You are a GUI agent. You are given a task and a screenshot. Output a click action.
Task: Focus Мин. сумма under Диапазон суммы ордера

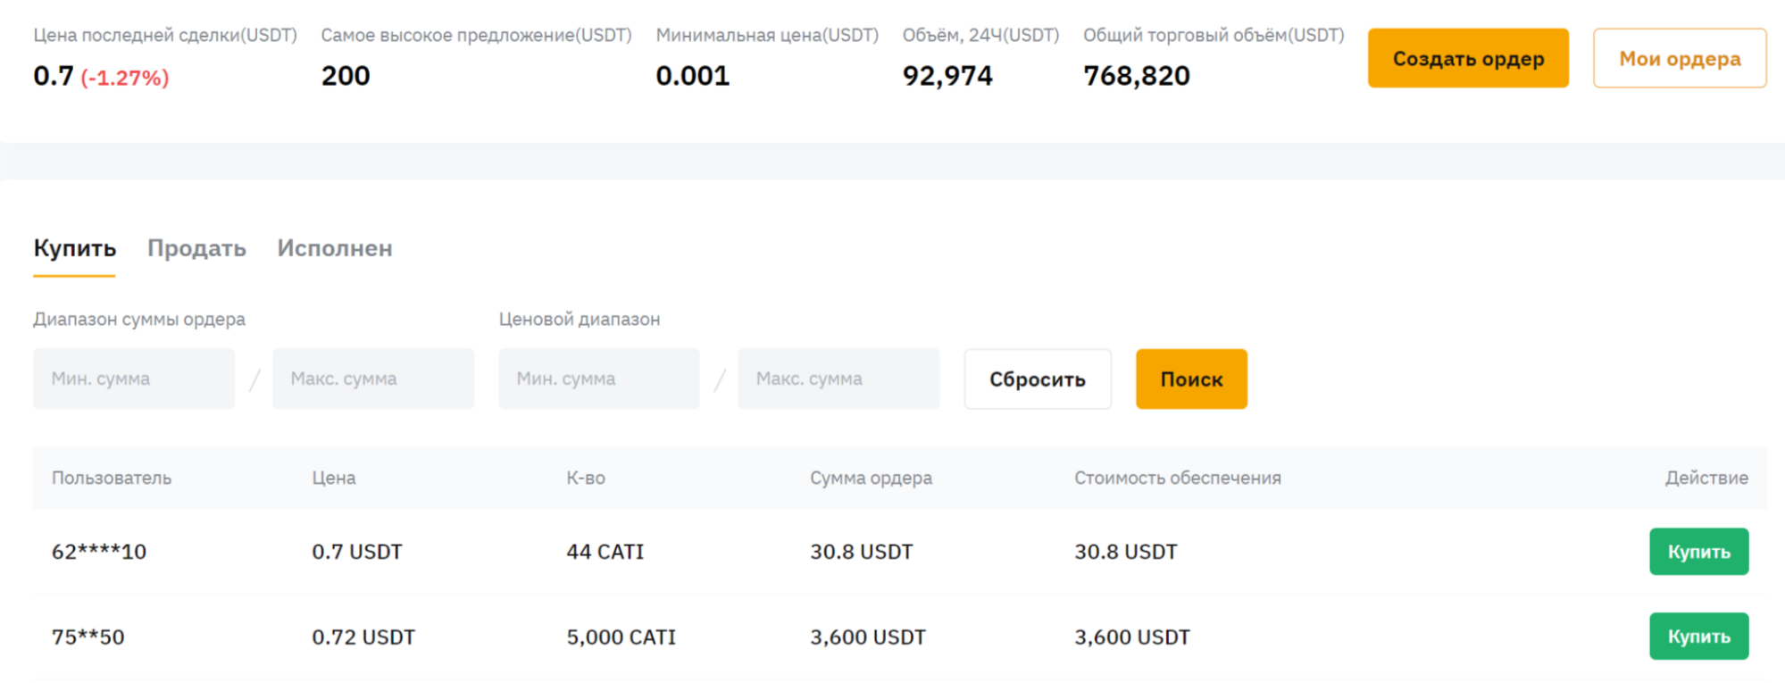[x=134, y=379]
